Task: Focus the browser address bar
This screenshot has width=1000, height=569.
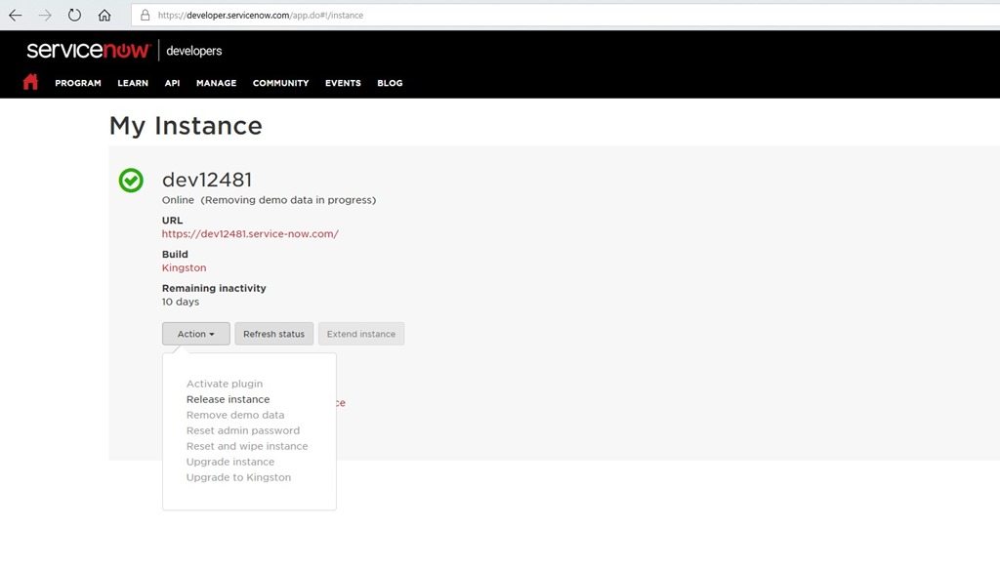Action: pos(564,16)
